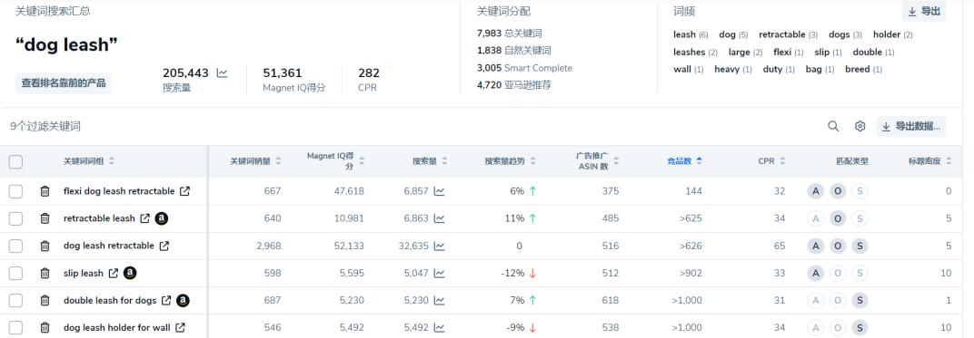Delete the slip leash keyword row
974x338 pixels.
(x=45, y=273)
